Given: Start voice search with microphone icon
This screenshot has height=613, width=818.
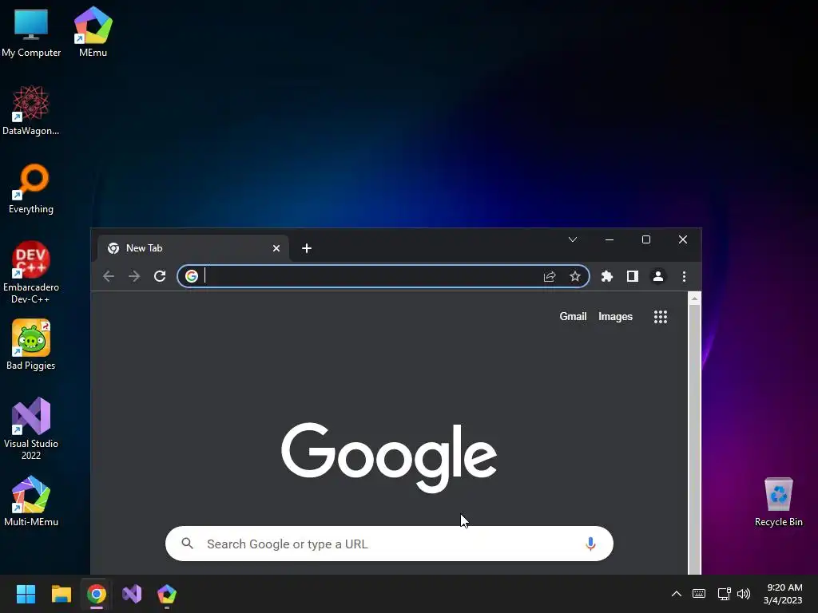Looking at the screenshot, I should [x=590, y=544].
